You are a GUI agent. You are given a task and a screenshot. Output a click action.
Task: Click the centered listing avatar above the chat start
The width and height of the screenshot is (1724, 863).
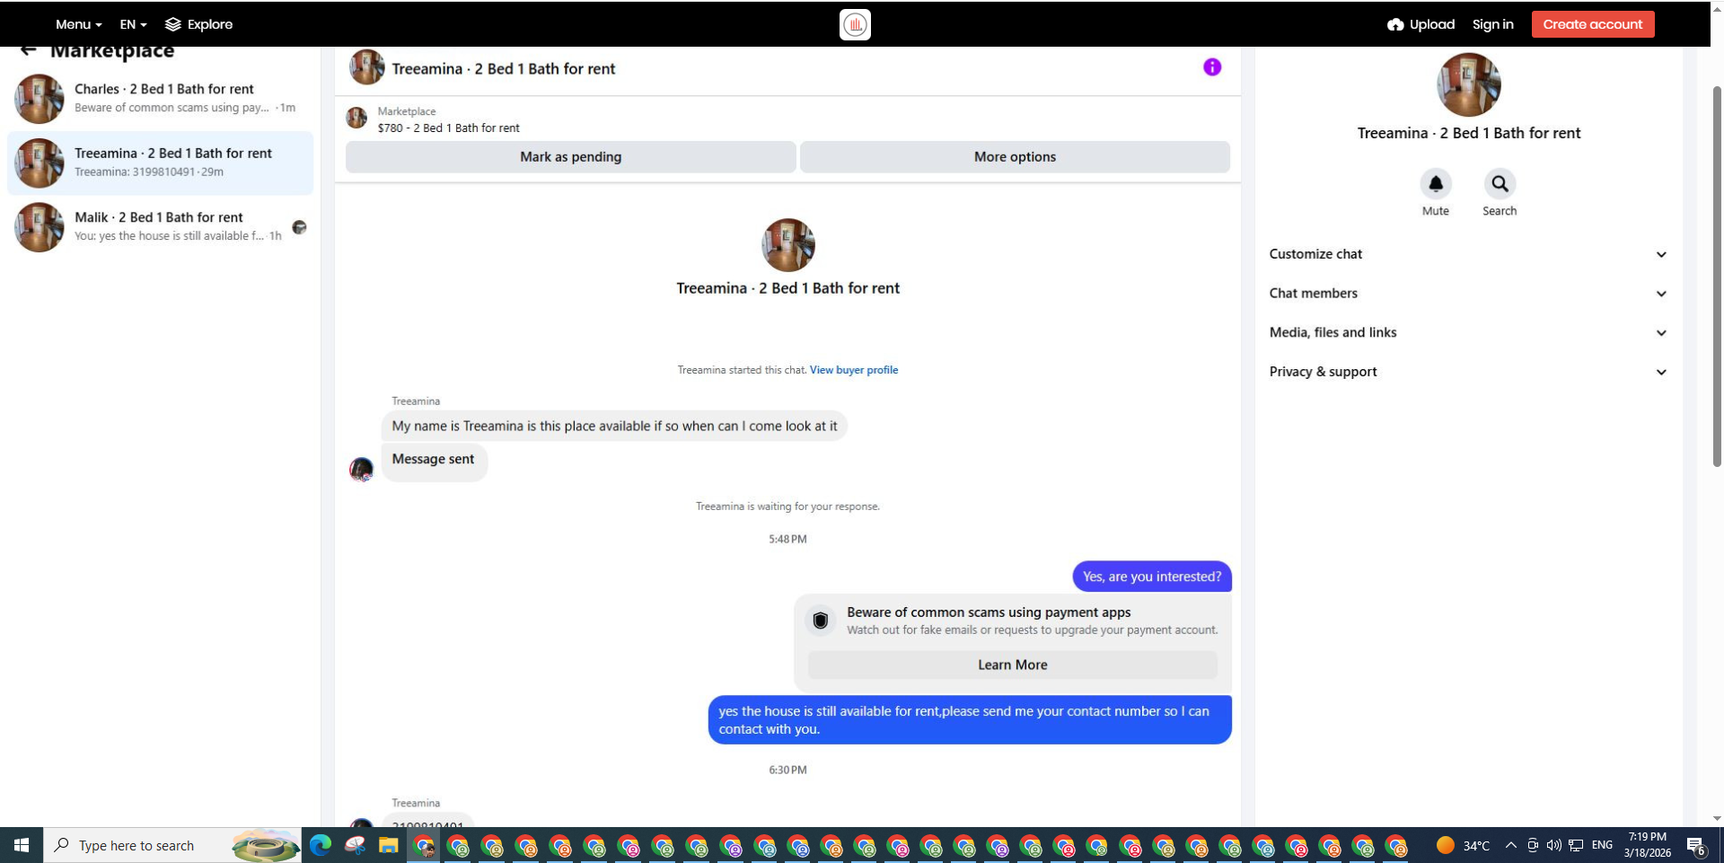pyautogui.click(x=788, y=245)
